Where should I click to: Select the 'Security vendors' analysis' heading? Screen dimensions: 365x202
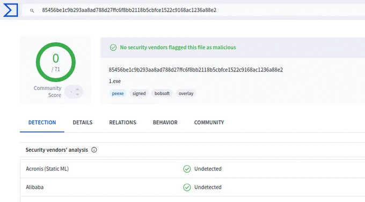[x=57, y=150]
